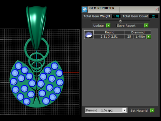
Task: Click the 1.48tw weight cell
Action: coord(140,37)
